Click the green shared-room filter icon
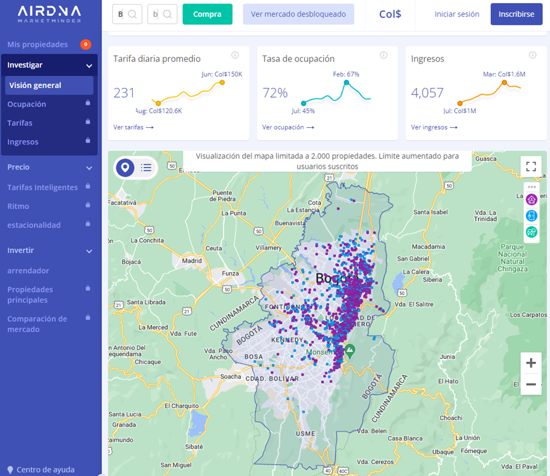This screenshot has width=550, height=476. point(531,232)
